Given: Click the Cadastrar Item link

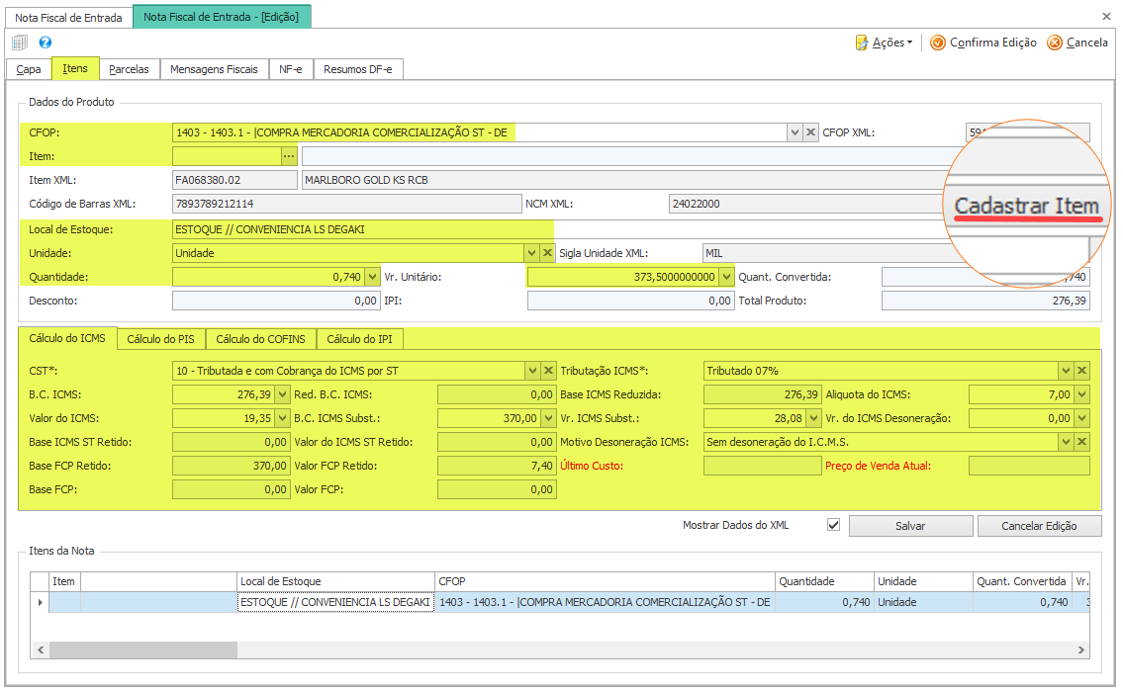Looking at the screenshot, I should tap(1026, 207).
